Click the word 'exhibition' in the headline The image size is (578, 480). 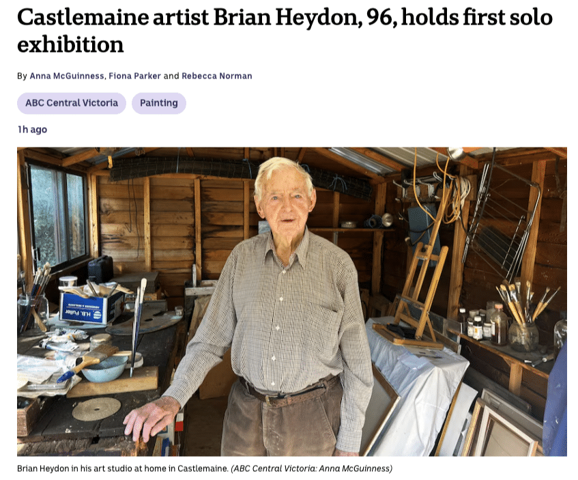(70, 44)
